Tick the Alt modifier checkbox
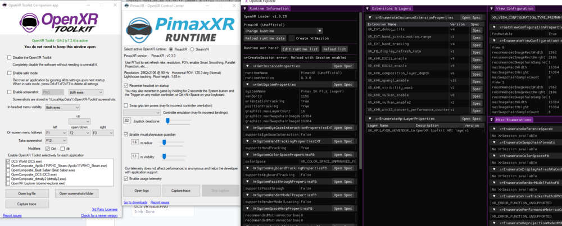 pyautogui.click(x=63, y=149)
